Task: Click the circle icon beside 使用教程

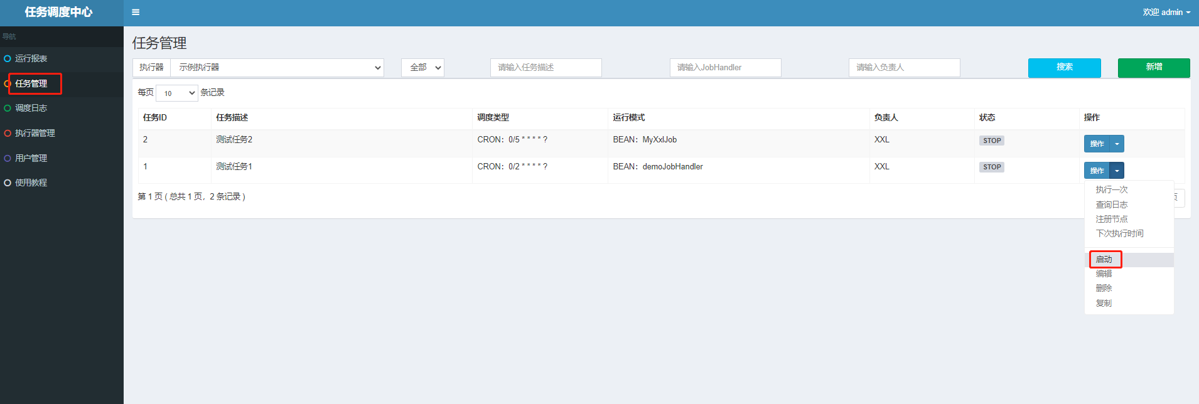Action: pyautogui.click(x=8, y=183)
